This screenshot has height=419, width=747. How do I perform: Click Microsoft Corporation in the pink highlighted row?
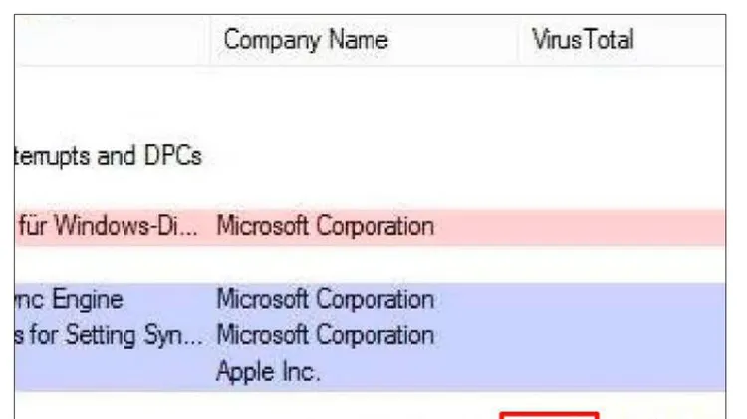pos(326,226)
